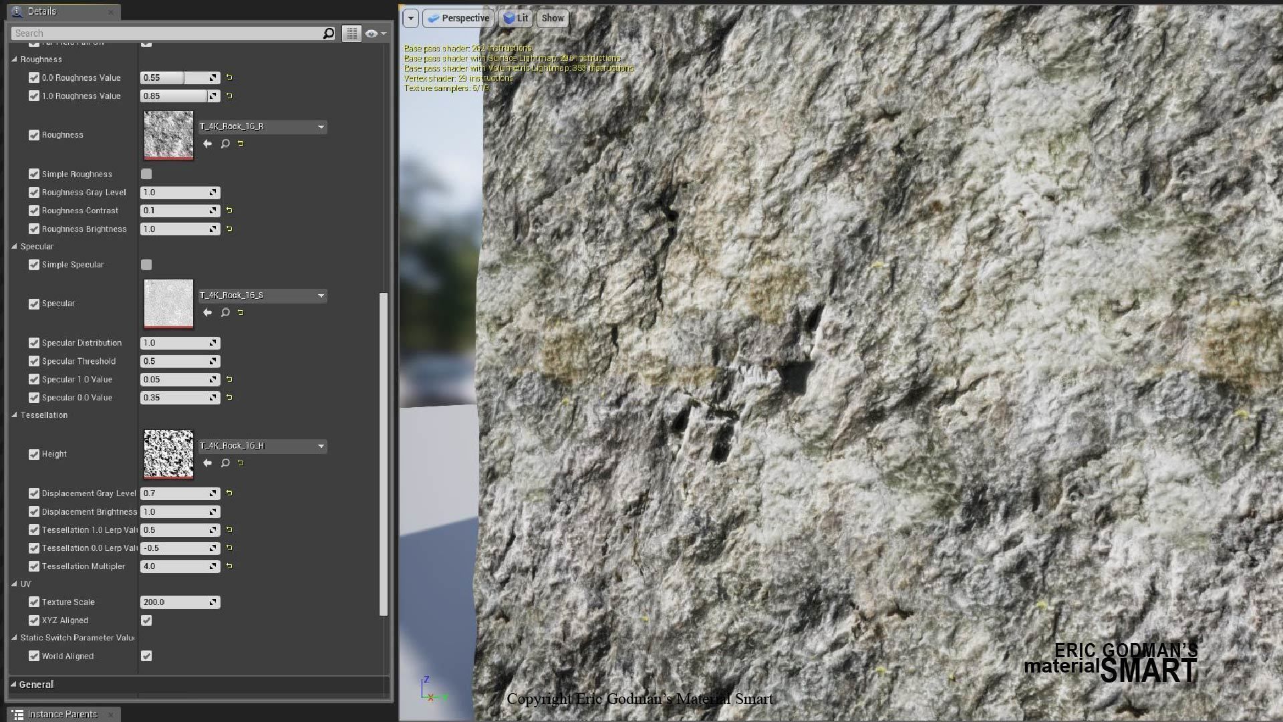Open the viewport options arrow menu

[411, 18]
